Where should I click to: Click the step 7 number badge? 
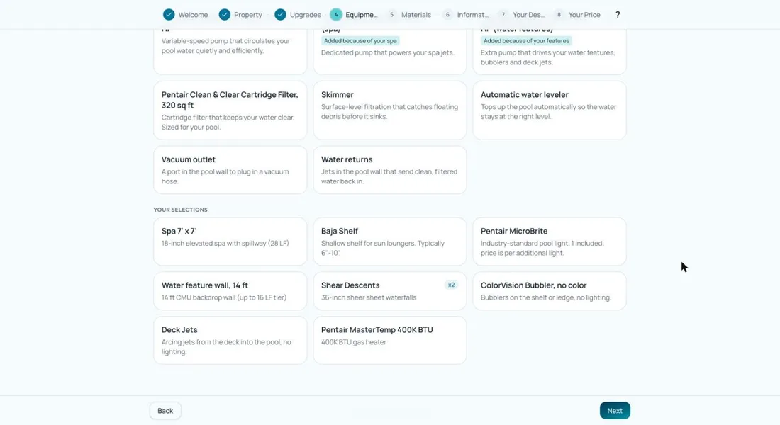[x=503, y=15]
